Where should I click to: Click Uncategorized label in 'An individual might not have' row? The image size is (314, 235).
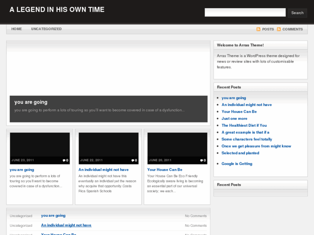pyautogui.click(x=21, y=226)
